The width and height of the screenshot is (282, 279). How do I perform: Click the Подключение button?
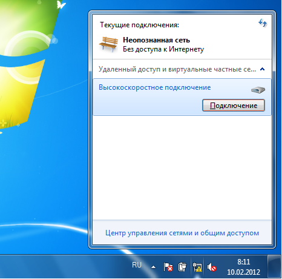coord(234,105)
